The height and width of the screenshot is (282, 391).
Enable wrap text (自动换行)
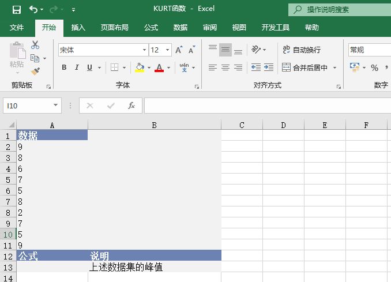point(302,50)
